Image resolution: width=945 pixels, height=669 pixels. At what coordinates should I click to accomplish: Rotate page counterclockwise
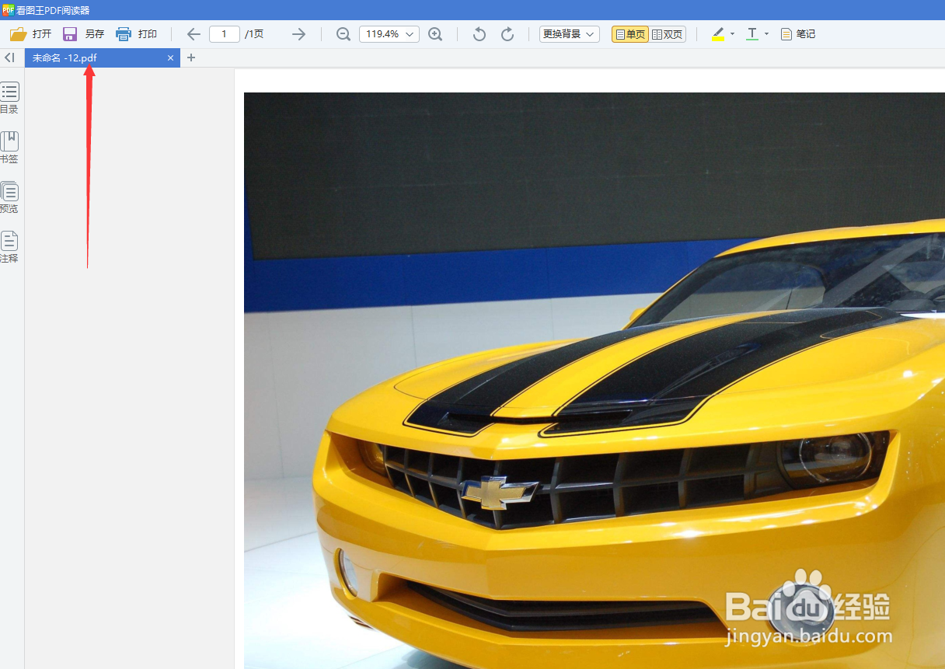tap(479, 34)
